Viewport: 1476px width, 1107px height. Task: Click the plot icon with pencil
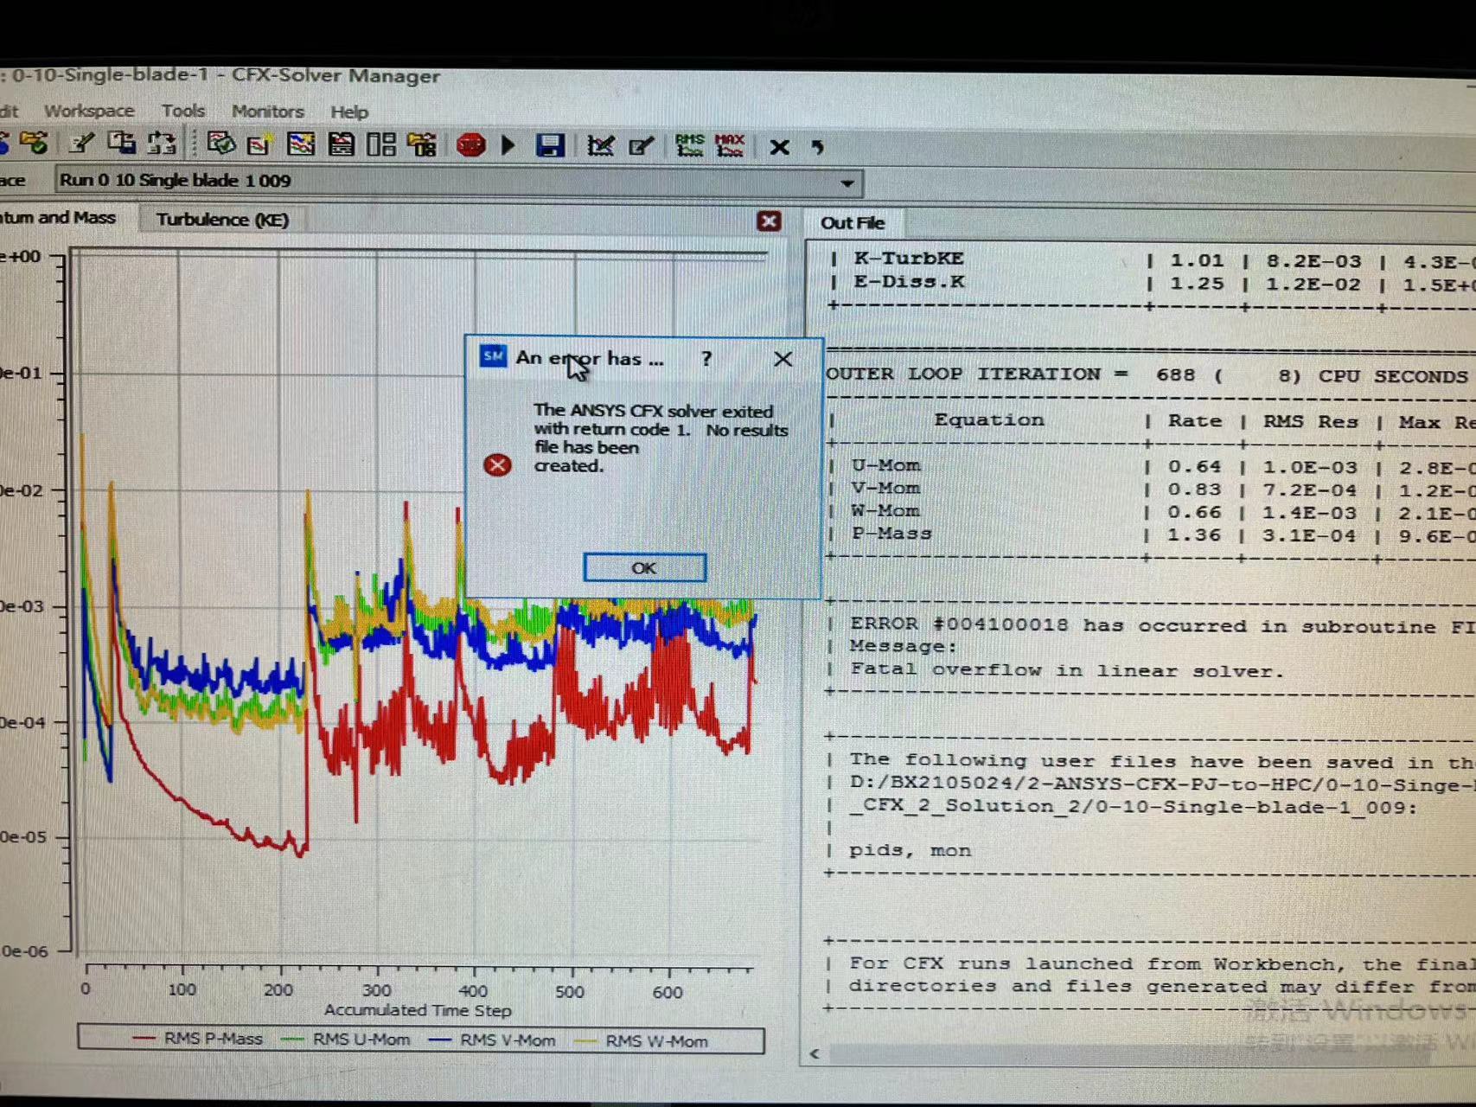600,145
